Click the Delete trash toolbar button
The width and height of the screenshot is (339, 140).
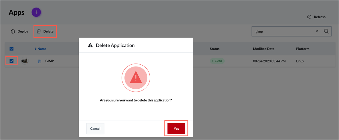coord(45,31)
